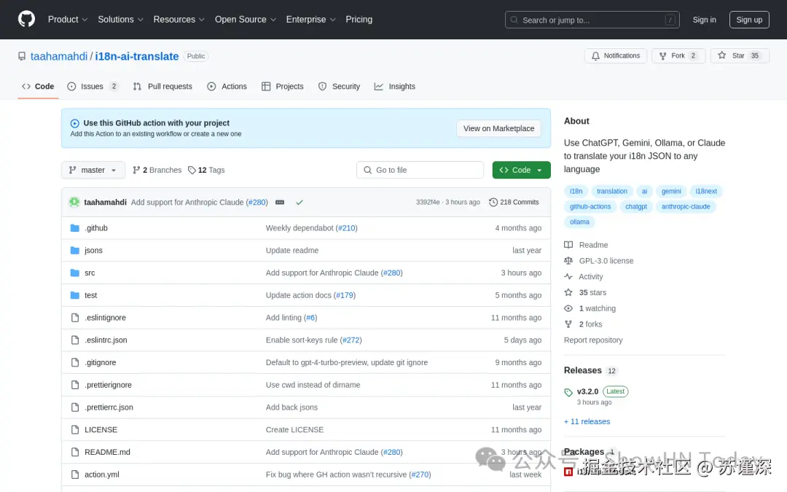This screenshot has width=787, height=492.
Task: Click View on Marketplace button
Action: click(498, 128)
